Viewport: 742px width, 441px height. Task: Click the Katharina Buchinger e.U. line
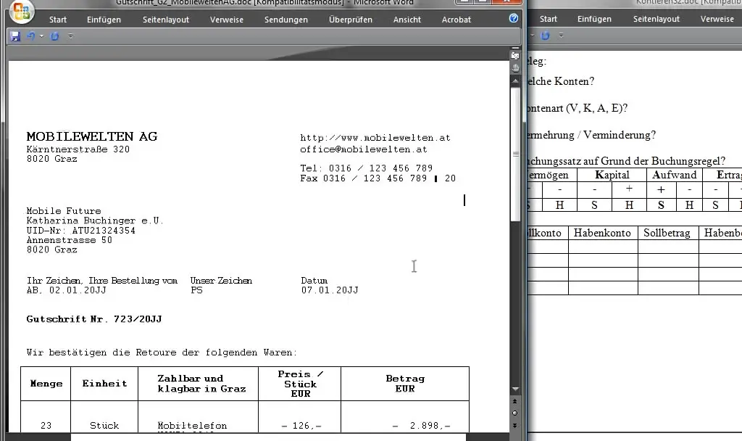pyautogui.click(x=95, y=220)
